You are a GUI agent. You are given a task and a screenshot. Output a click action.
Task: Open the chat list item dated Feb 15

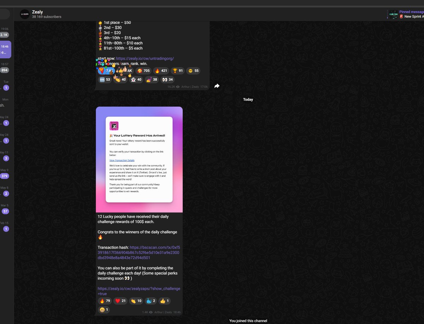[x=5, y=226]
